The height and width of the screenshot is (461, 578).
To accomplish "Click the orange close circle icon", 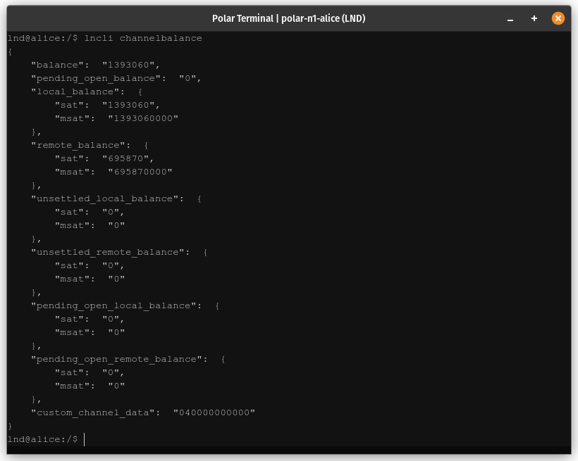I will (x=558, y=18).
